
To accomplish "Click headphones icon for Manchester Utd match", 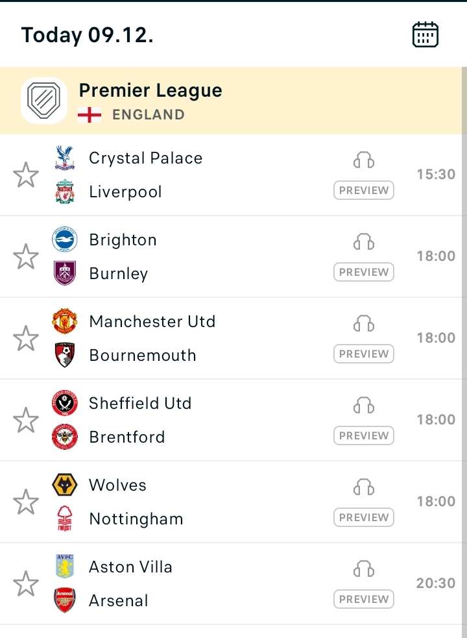I will [x=364, y=323].
